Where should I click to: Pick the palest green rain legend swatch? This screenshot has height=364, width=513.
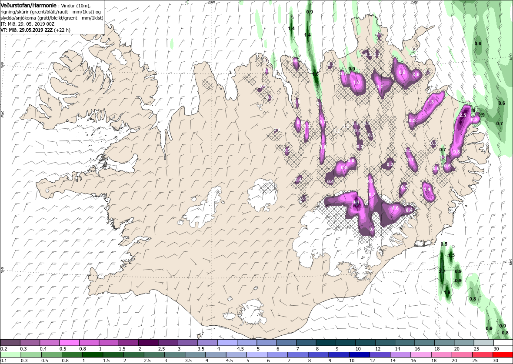10,355
